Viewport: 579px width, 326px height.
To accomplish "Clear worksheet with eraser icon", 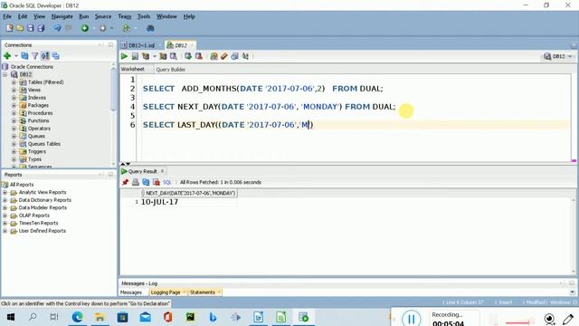I will tap(224, 56).
